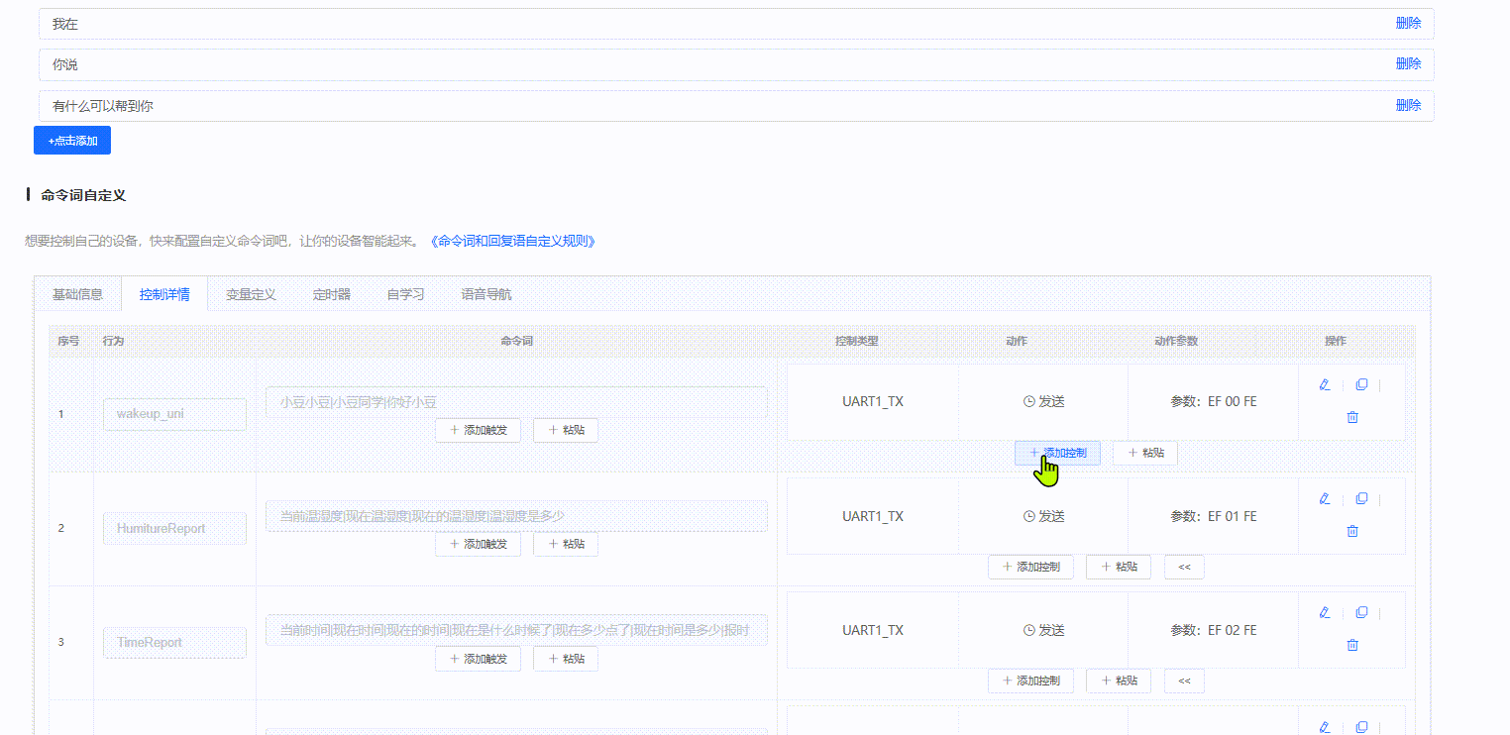
Task: Open the 定时器 tab
Action: (x=332, y=294)
